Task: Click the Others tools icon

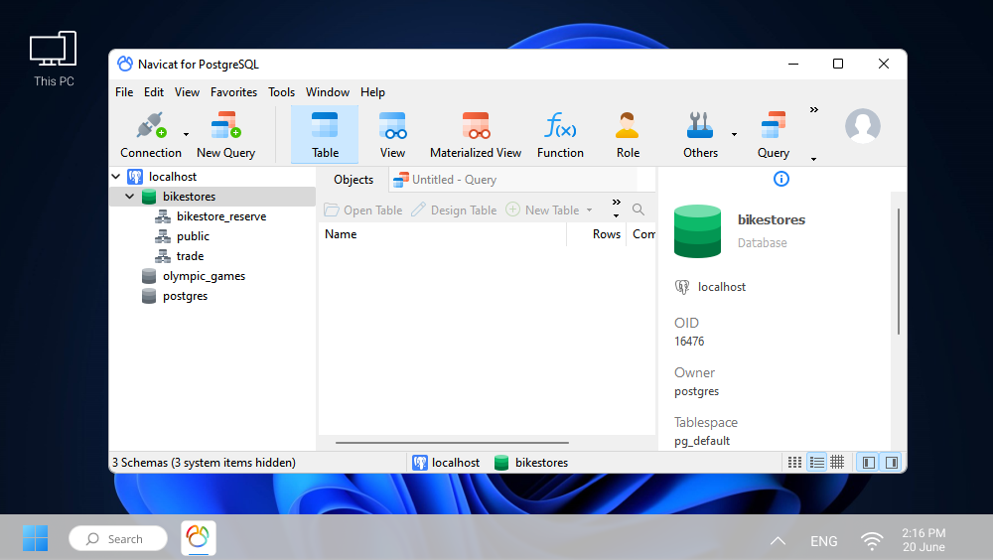Action: (700, 125)
